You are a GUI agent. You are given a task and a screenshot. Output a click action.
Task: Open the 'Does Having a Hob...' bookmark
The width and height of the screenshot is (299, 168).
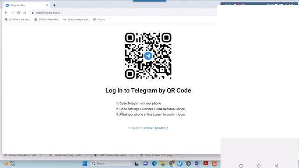(76, 20)
